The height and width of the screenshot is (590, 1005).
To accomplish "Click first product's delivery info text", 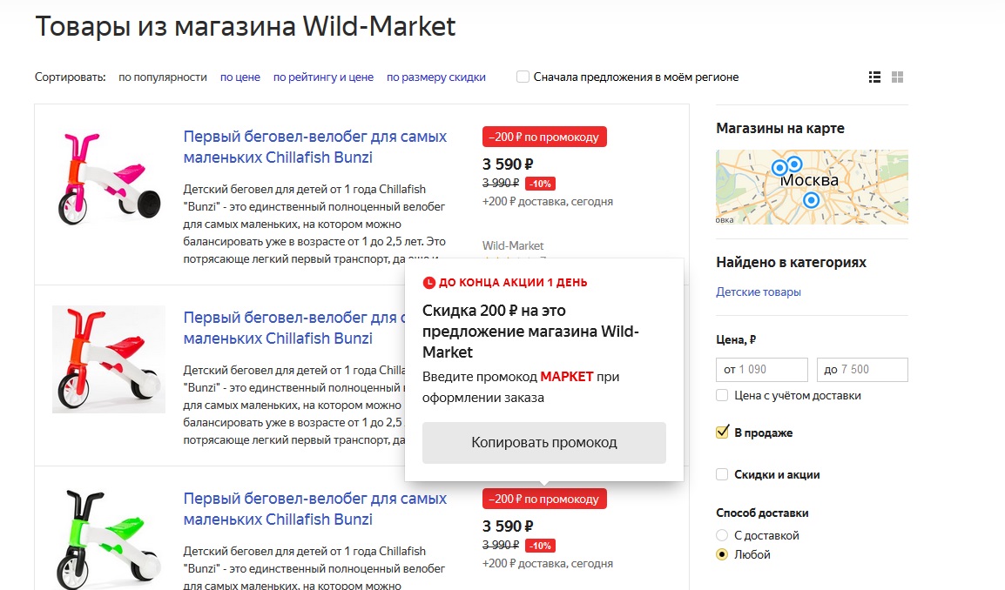I will [x=548, y=202].
